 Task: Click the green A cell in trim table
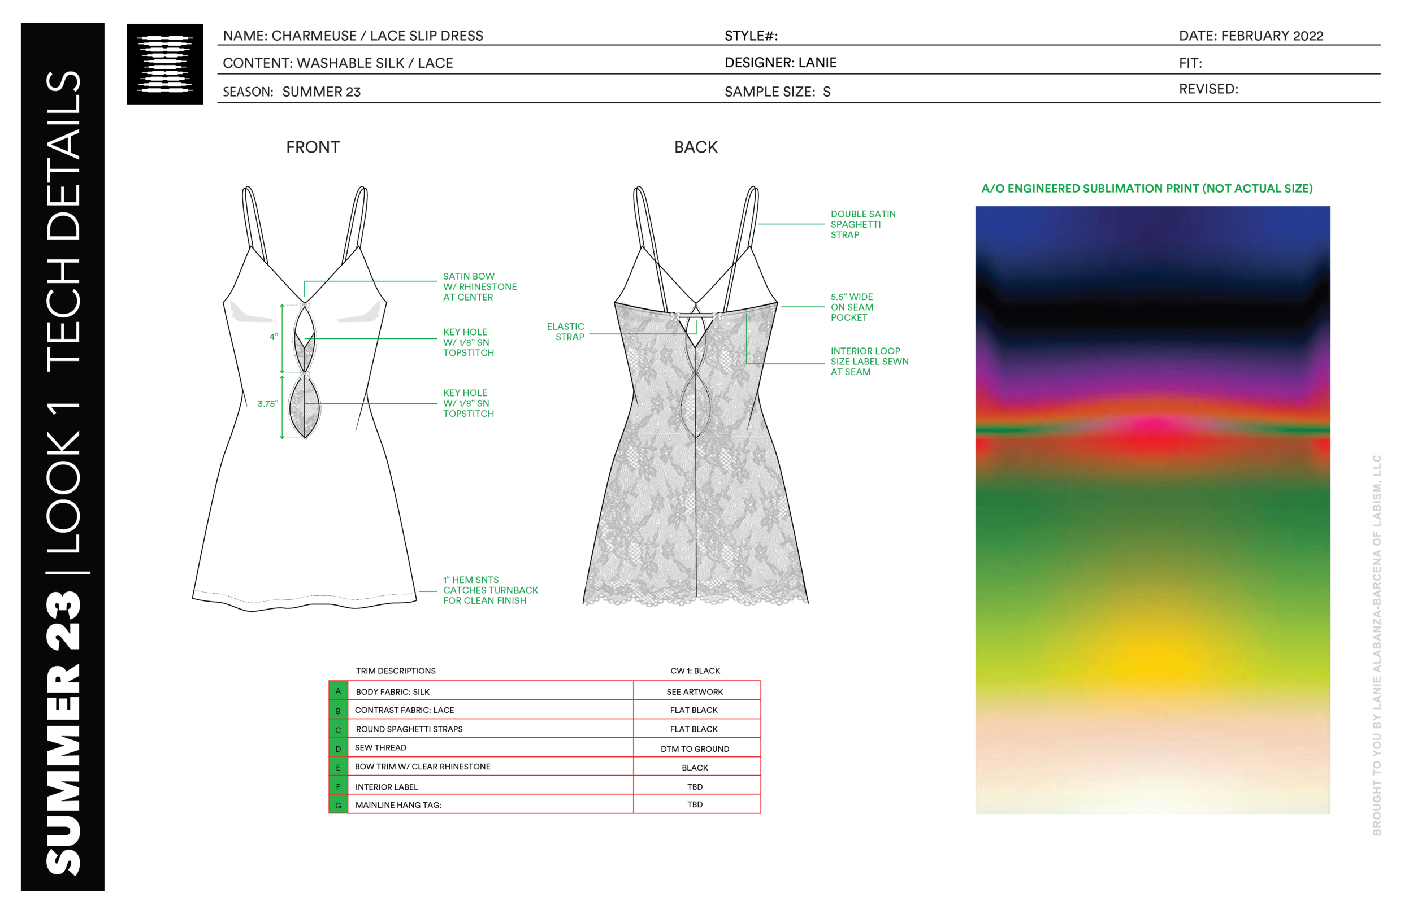click(339, 691)
